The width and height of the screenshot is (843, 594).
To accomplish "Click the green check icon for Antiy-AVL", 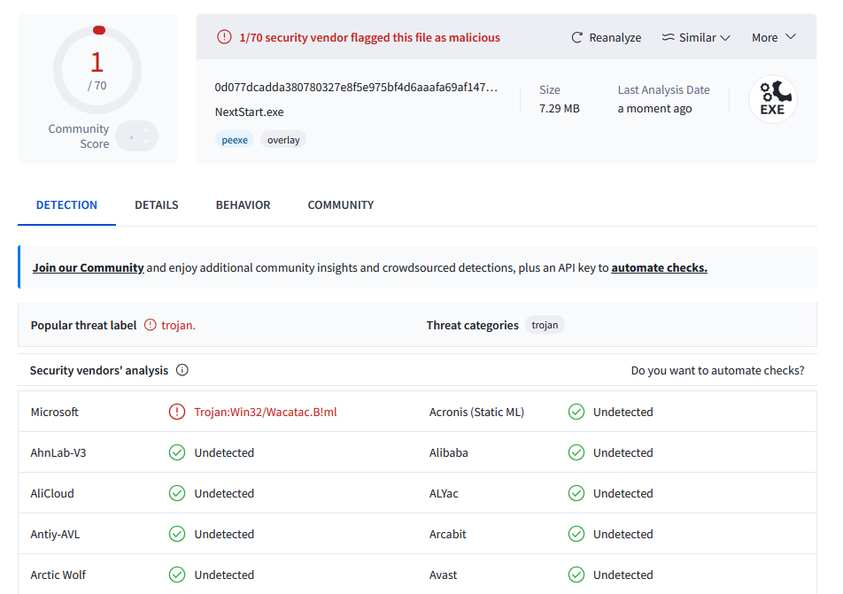I will [177, 535].
